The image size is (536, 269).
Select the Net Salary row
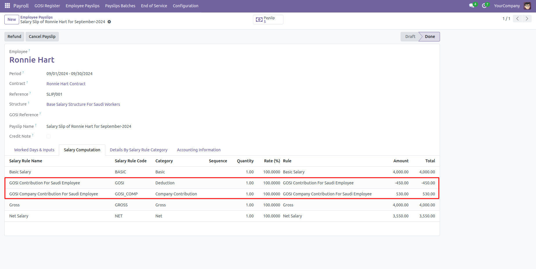coord(19,216)
